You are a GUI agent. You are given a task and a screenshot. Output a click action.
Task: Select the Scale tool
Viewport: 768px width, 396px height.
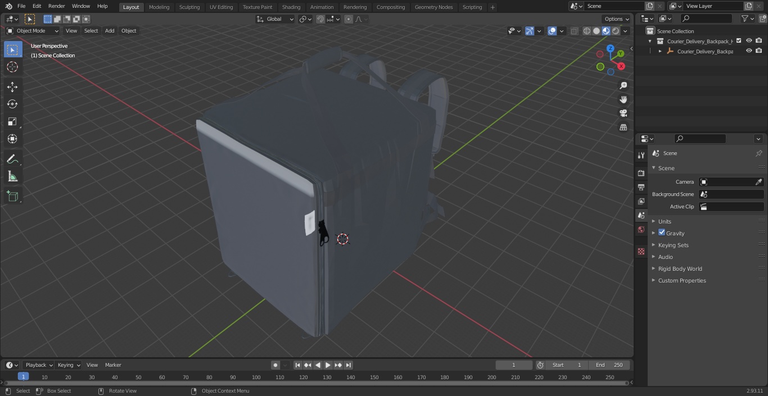click(x=12, y=121)
